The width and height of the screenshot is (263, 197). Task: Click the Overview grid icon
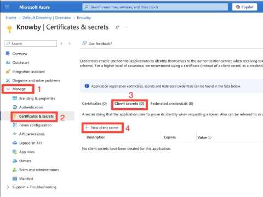[8, 54]
